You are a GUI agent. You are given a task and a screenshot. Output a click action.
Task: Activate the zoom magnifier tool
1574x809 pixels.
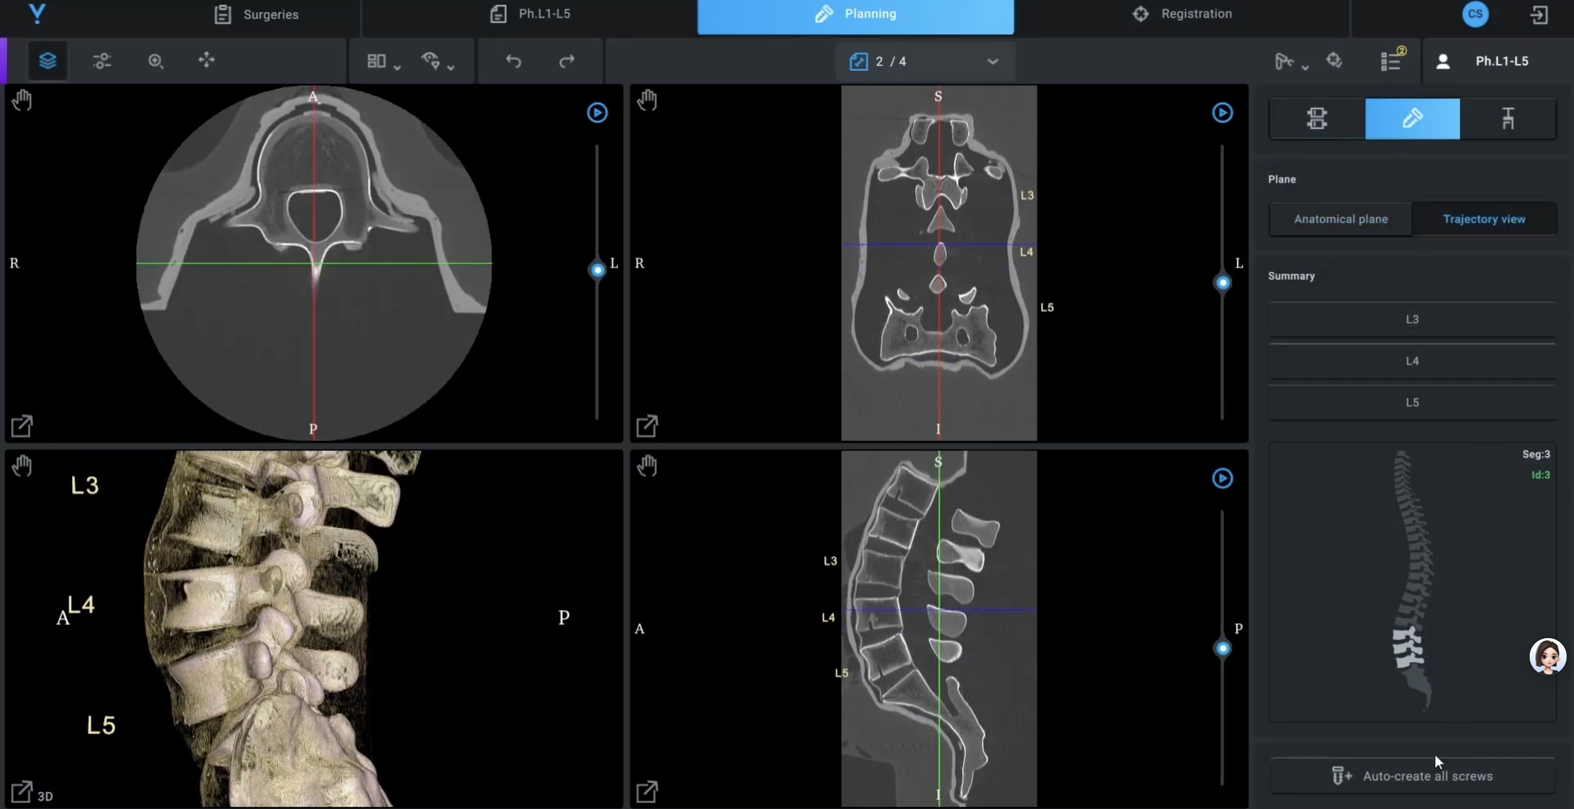[156, 60]
